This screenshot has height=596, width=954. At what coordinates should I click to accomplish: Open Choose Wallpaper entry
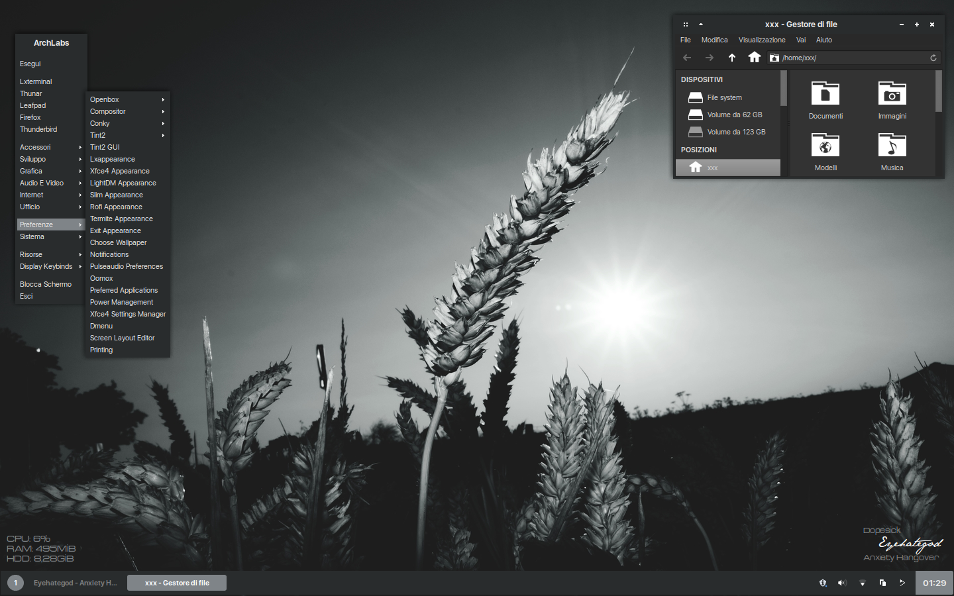[x=127, y=242]
